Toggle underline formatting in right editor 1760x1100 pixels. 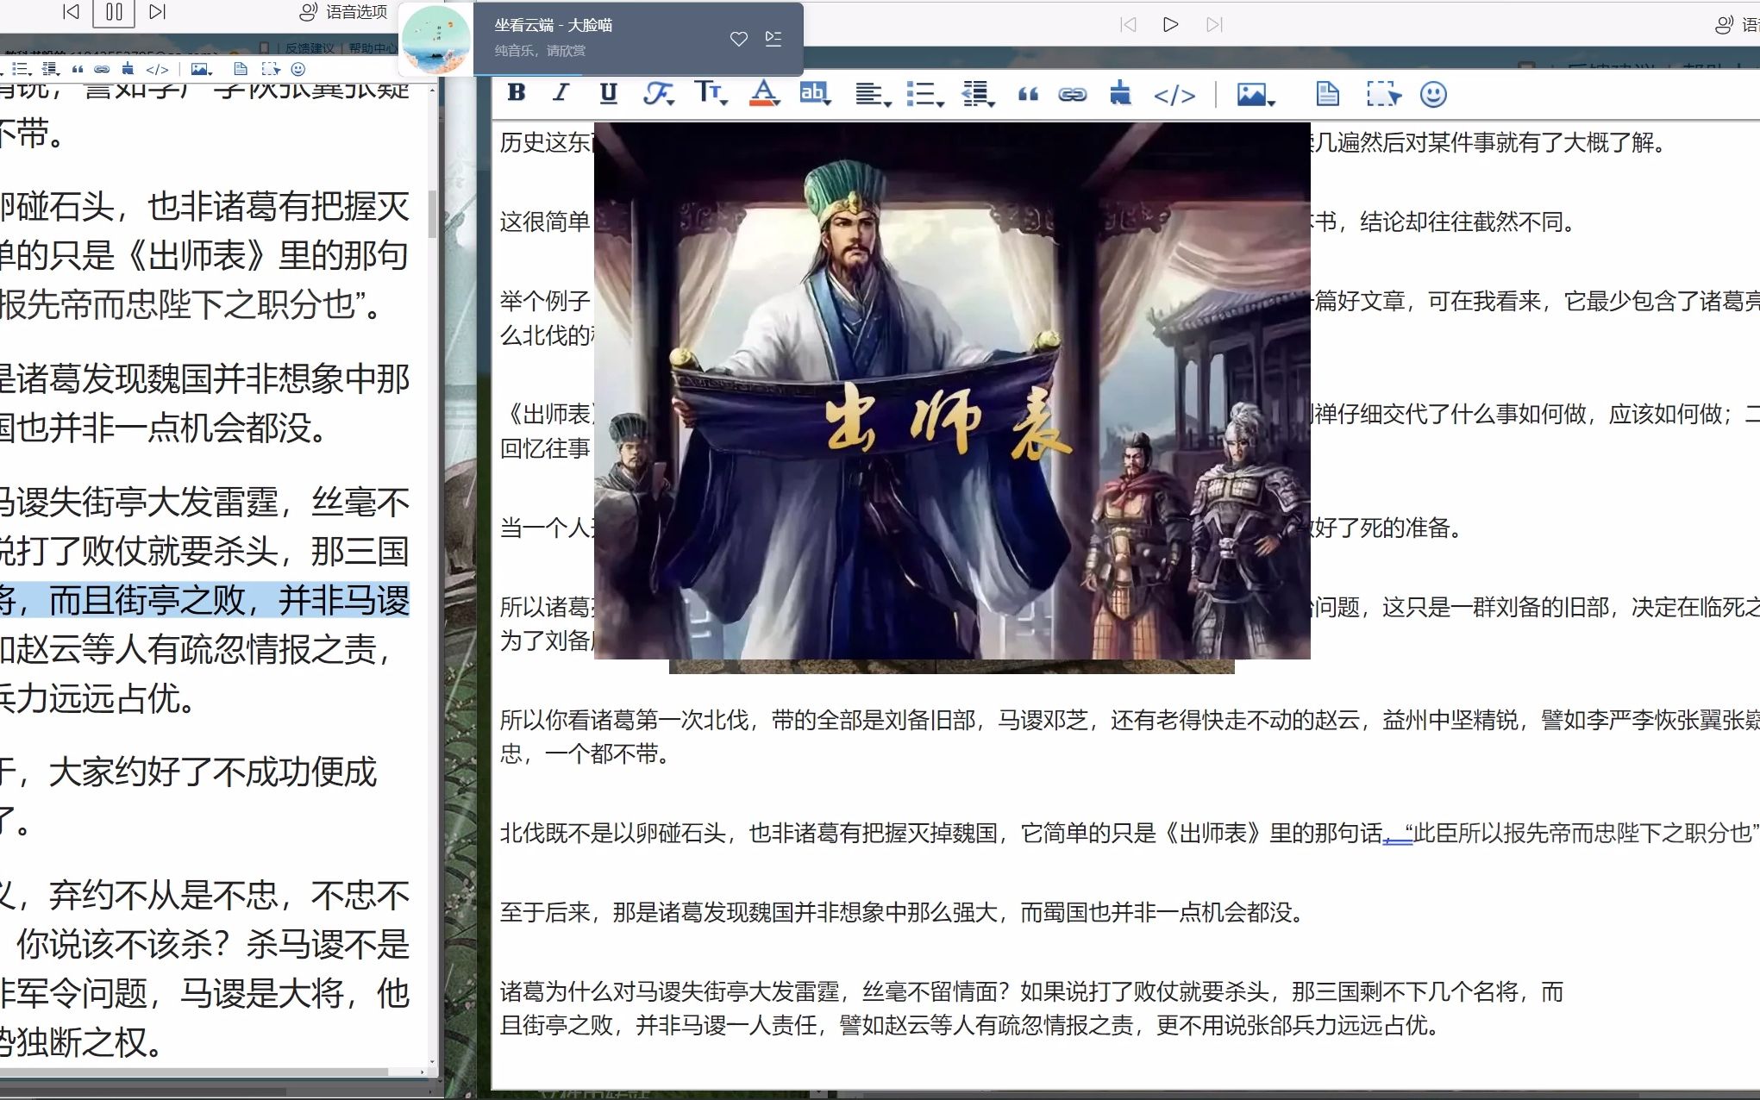click(x=608, y=93)
